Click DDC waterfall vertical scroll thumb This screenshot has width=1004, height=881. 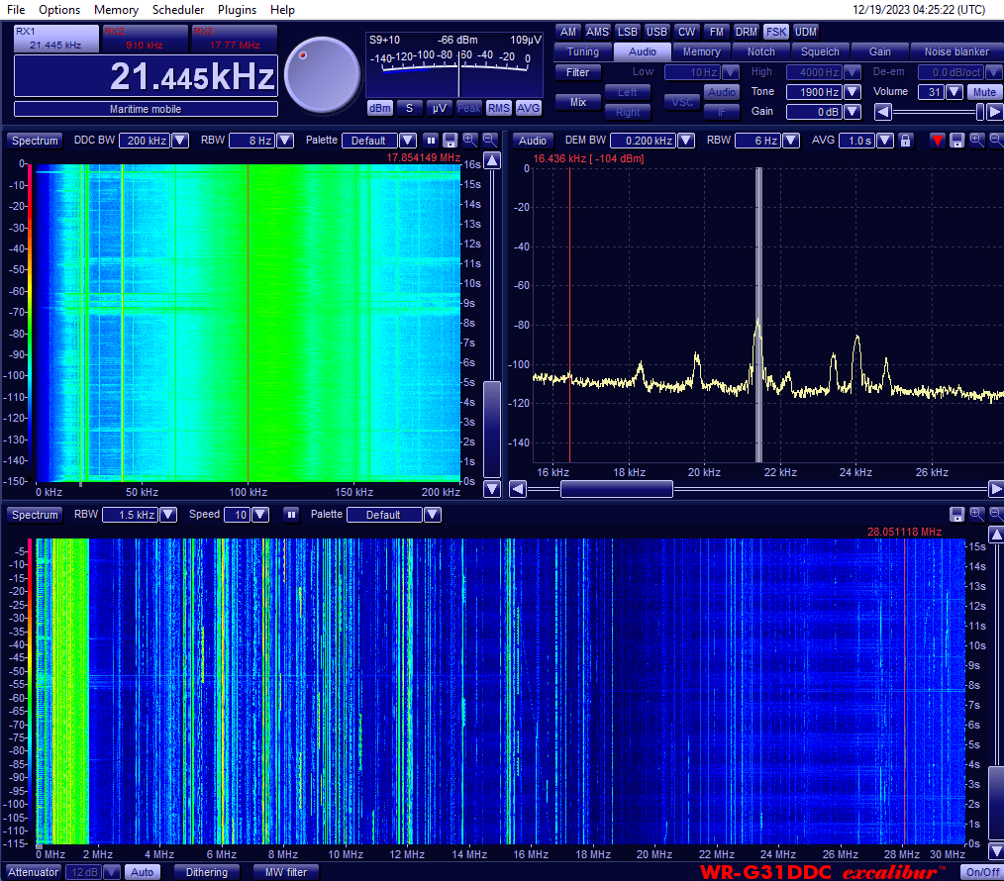pos(492,429)
